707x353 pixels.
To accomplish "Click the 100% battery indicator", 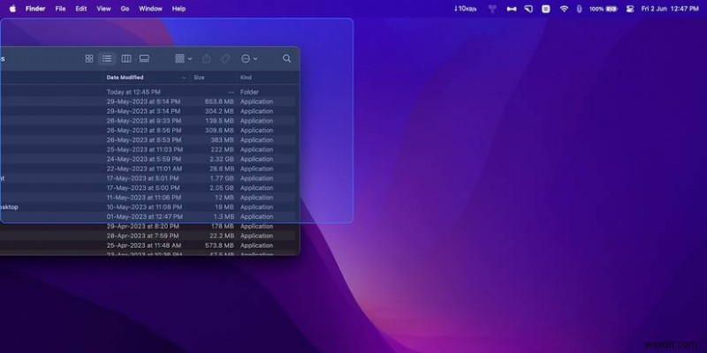I will (604, 9).
